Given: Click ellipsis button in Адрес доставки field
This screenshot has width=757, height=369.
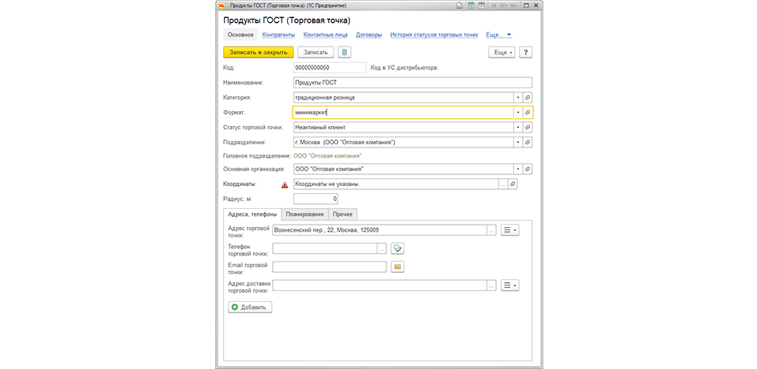Looking at the screenshot, I should tap(491, 285).
